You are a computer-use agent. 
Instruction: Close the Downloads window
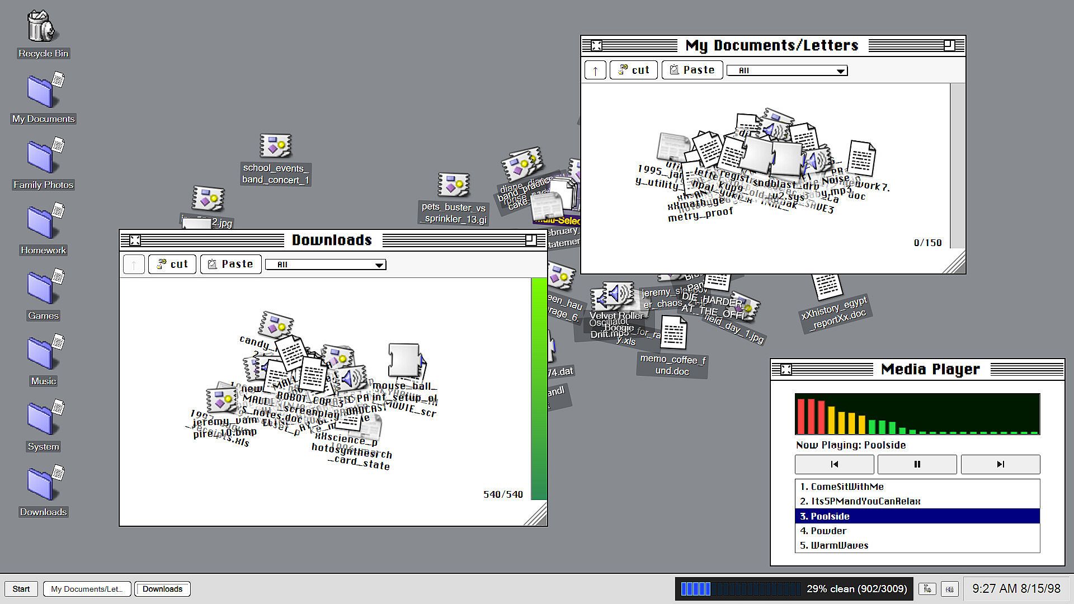135,240
